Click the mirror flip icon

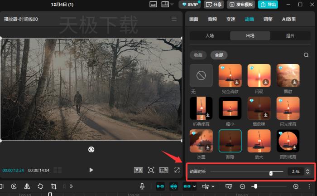pyautogui.click(x=27, y=186)
